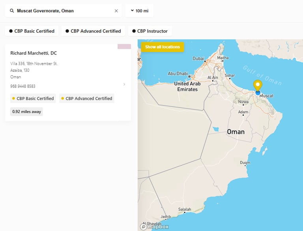Open the 100 mi distance dropdown
Viewport: 303px width, 231px height.
coord(139,11)
